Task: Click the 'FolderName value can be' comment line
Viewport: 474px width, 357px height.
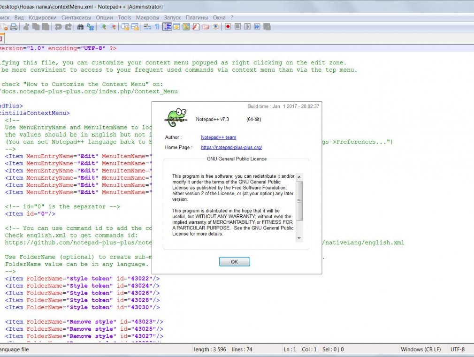Action: (x=77, y=264)
